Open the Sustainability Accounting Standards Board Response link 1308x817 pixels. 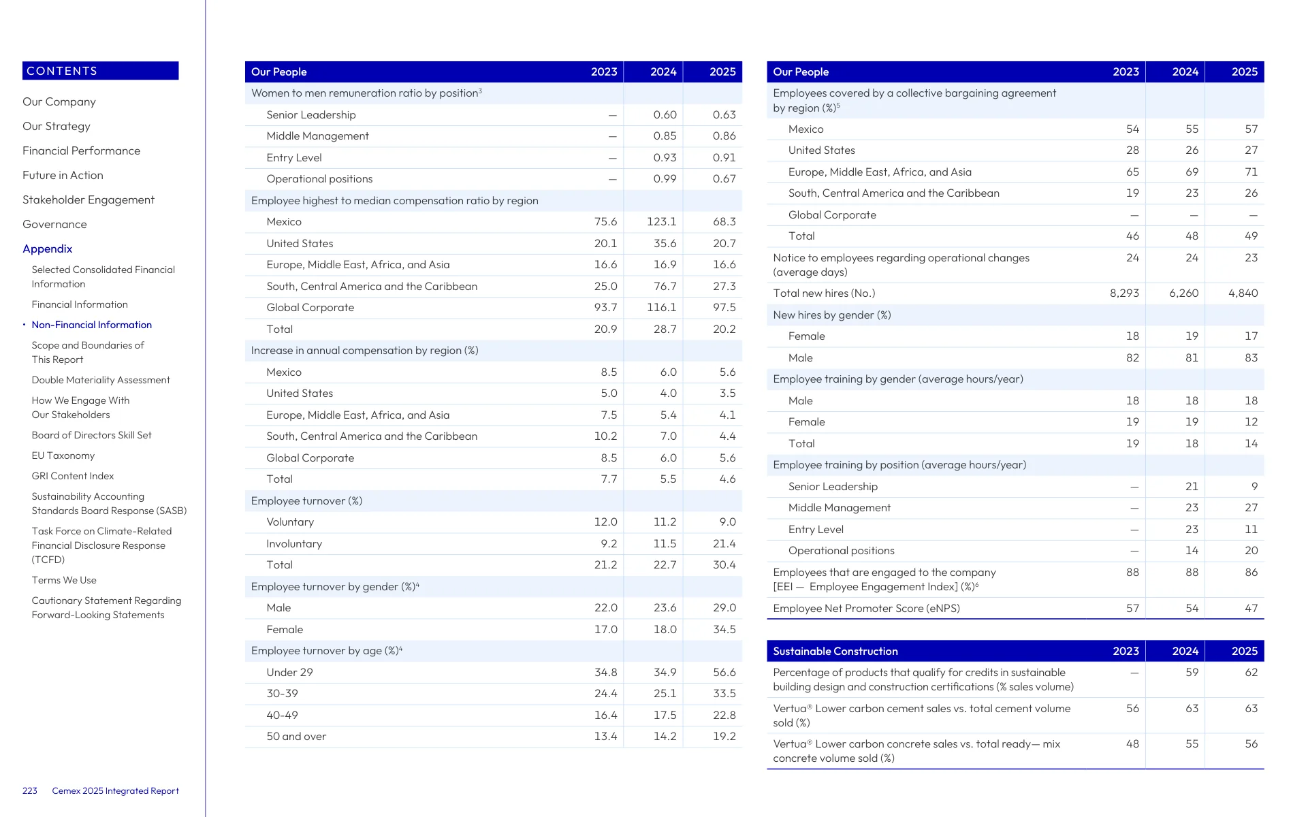coord(109,504)
